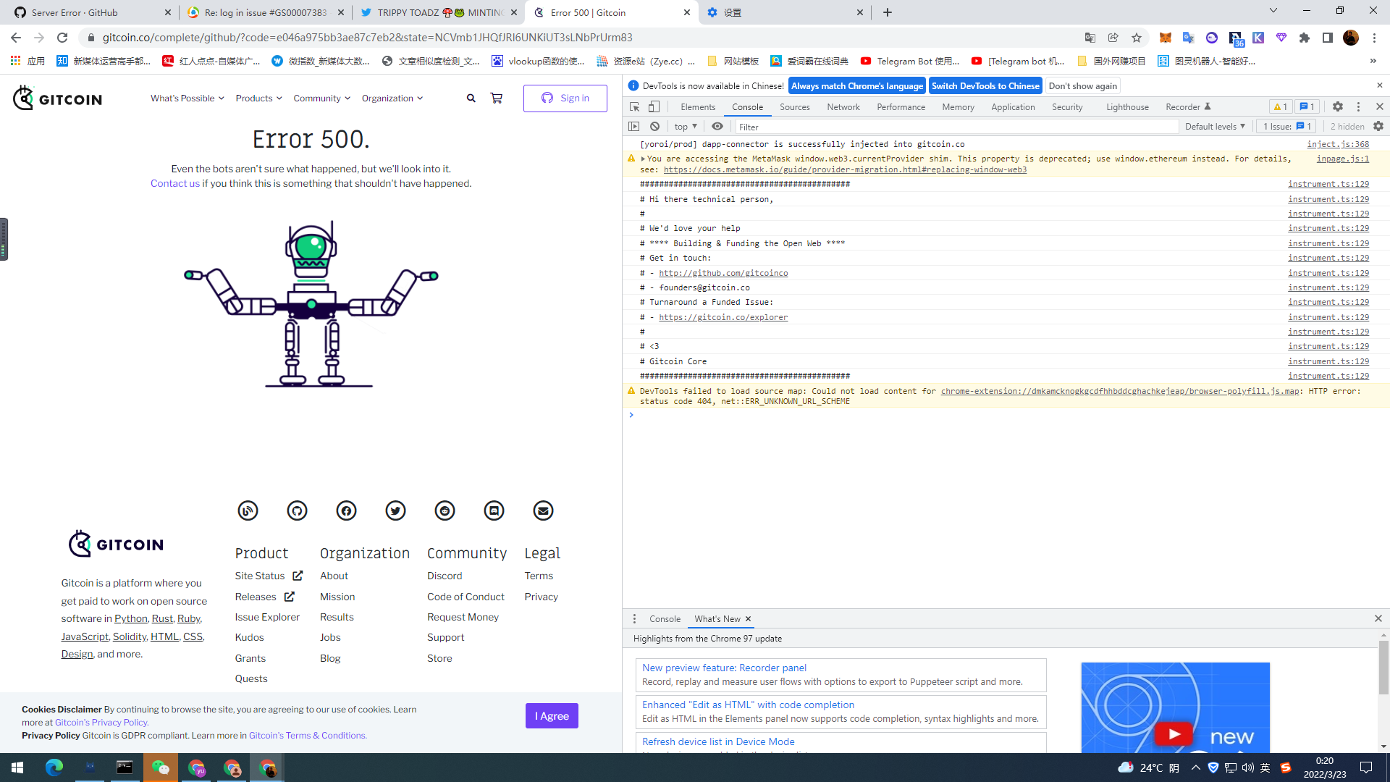Show the console sidebar
1390x782 pixels.
point(634,127)
